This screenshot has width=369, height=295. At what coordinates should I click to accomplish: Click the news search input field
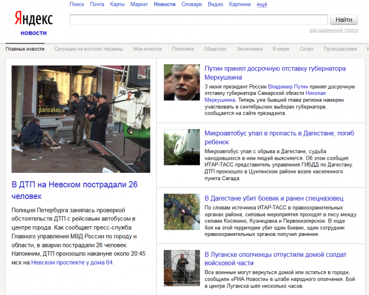pos(199,19)
